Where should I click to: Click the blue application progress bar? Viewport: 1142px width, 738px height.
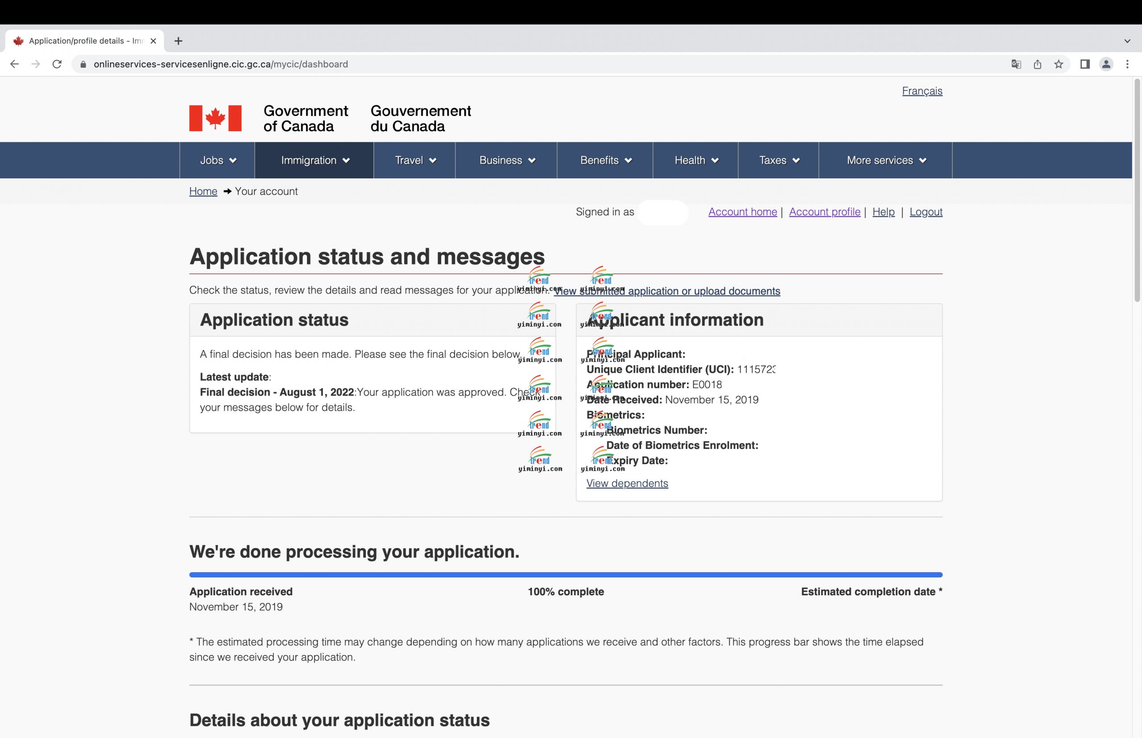coord(566,575)
